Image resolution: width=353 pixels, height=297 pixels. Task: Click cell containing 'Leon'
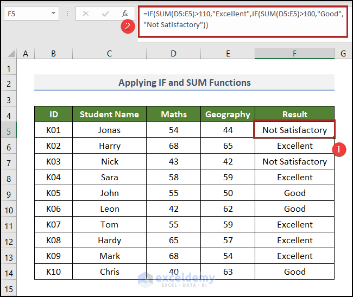[109, 209]
